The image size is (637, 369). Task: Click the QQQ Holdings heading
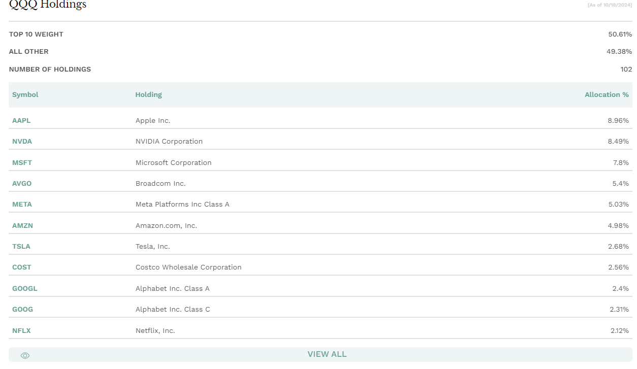click(x=48, y=5)
